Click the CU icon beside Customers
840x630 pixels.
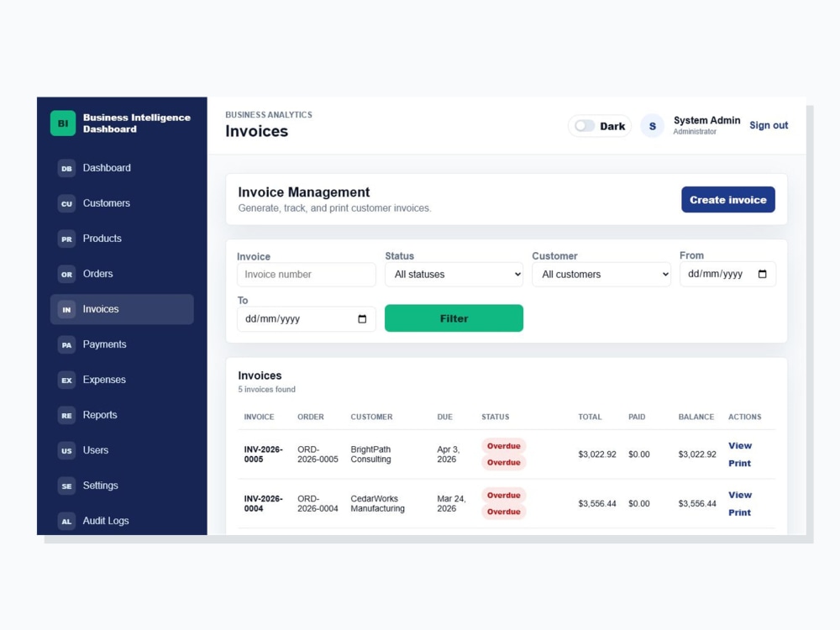pos(66,203)
